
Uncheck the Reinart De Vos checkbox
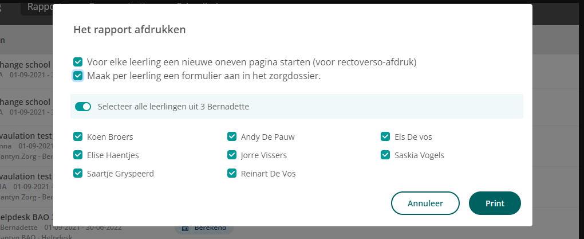(x=232, y=173)
